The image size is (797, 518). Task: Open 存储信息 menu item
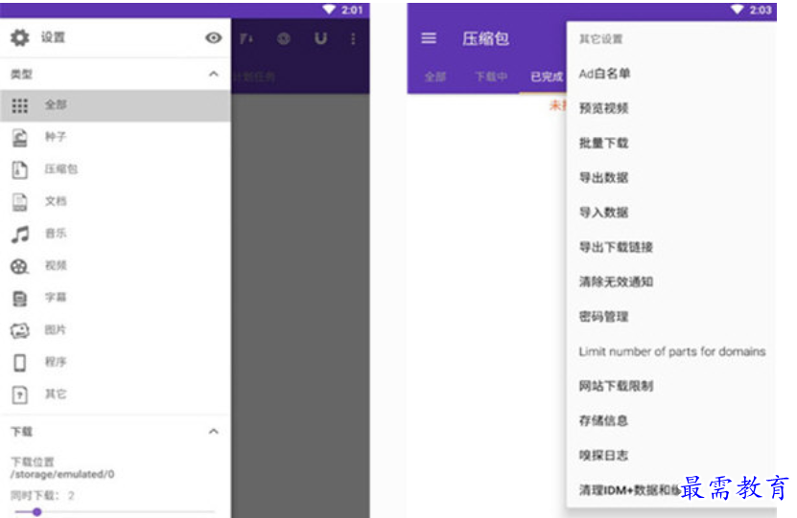tap(604, 420)
